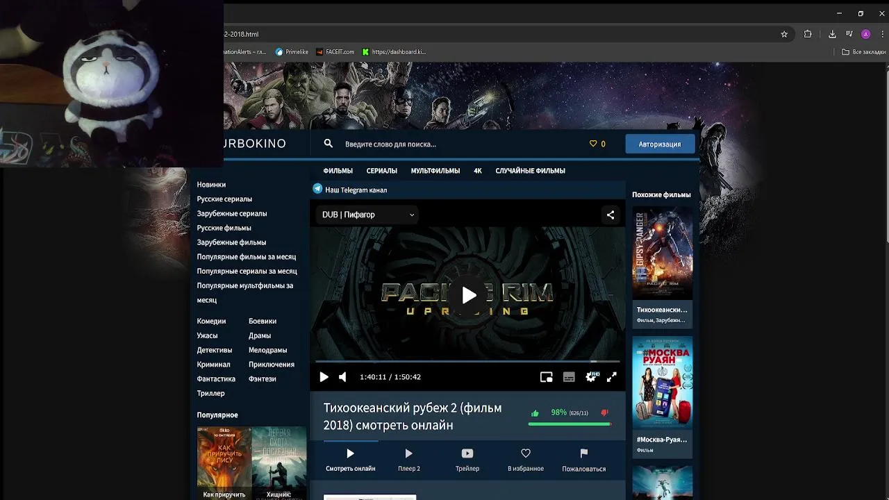
Task: Open browser media control icon
Action: tap(849, 34)
